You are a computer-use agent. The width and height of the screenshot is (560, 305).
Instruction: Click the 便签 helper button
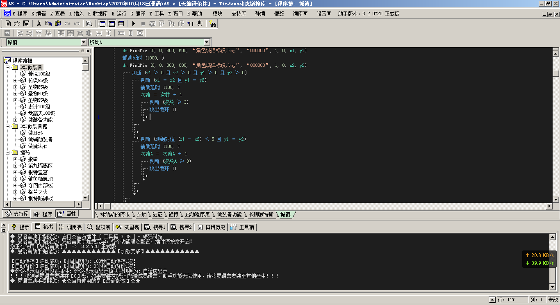pyautogui.click(x=279, y=14)
